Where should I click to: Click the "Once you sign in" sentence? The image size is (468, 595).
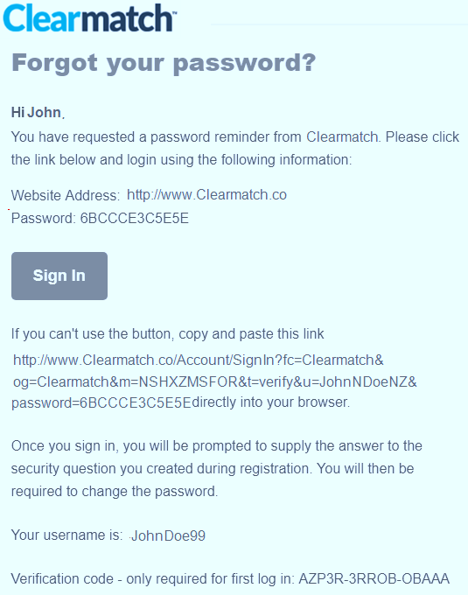[x=217, y=446]
